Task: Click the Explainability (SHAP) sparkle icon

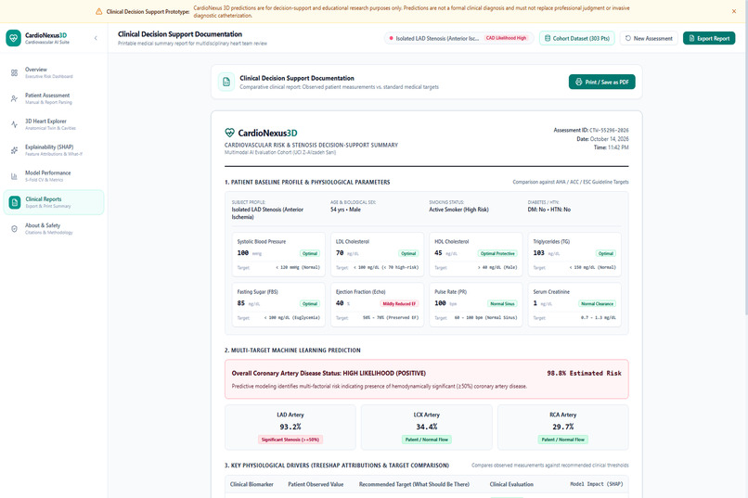Action: [x=14, y=150]
